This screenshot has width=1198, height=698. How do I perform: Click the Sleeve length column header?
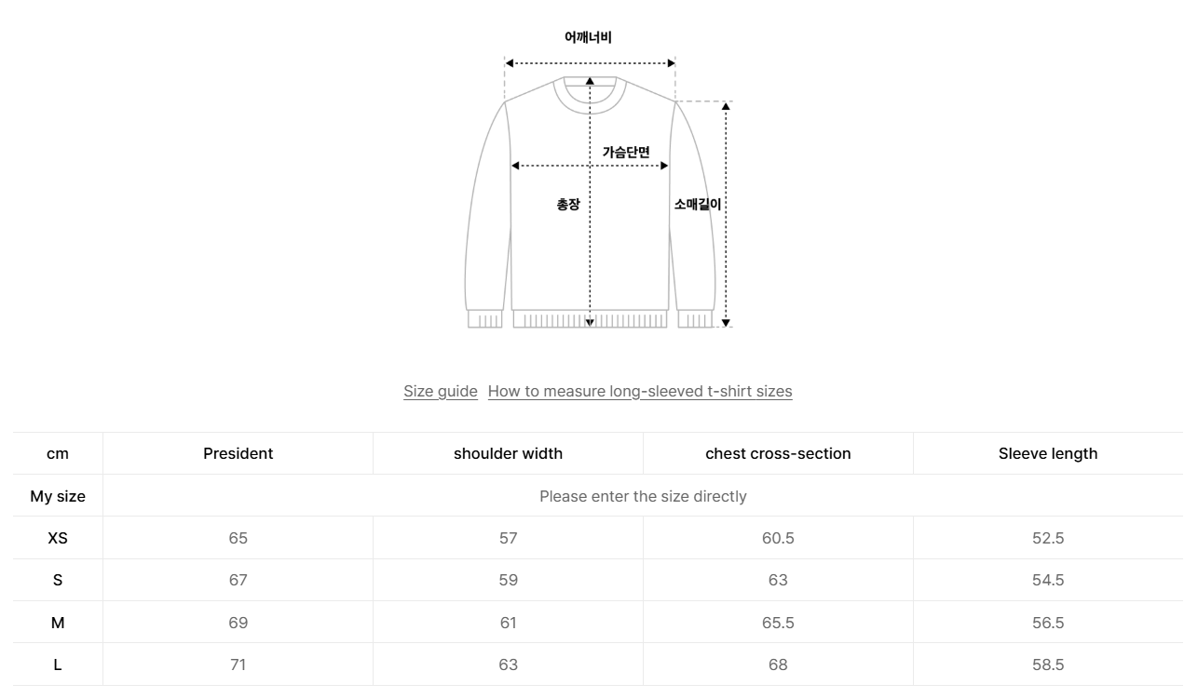(1048, 453)
